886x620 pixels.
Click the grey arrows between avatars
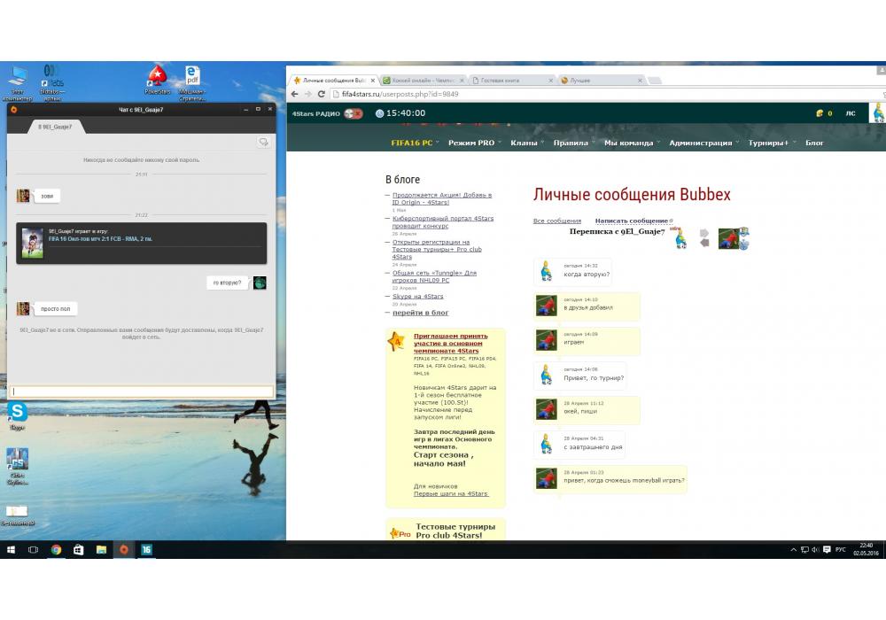click(x=704, y=237)
